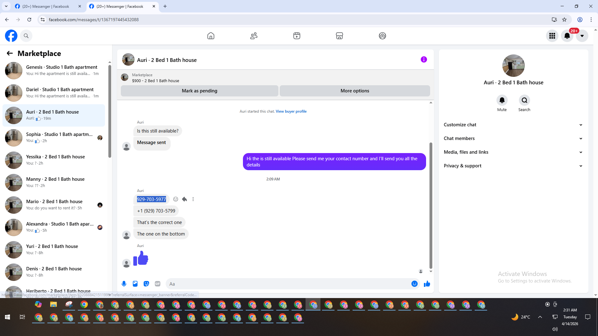Open conversation information purple icon
This screenshot has width=598, height=336.
(424, 59)
